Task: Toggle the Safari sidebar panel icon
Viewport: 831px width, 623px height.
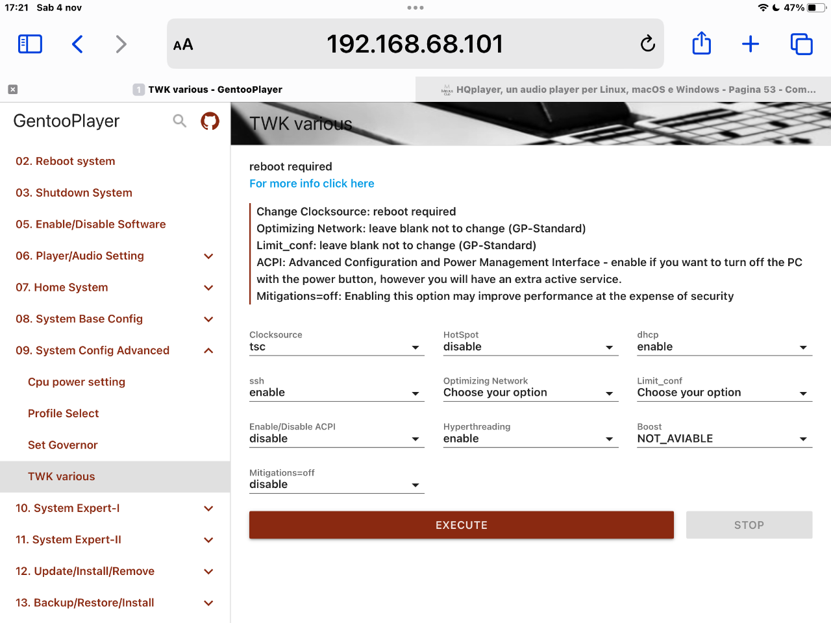Action: coord(30,44)
